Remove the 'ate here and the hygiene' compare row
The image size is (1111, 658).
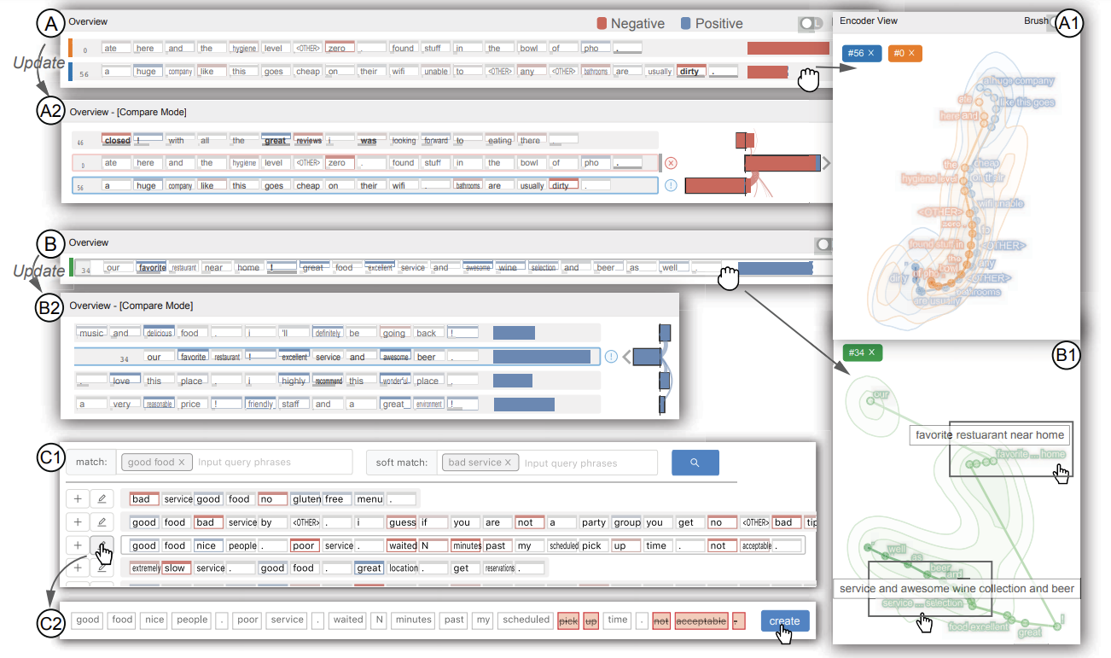coord(670,163)
